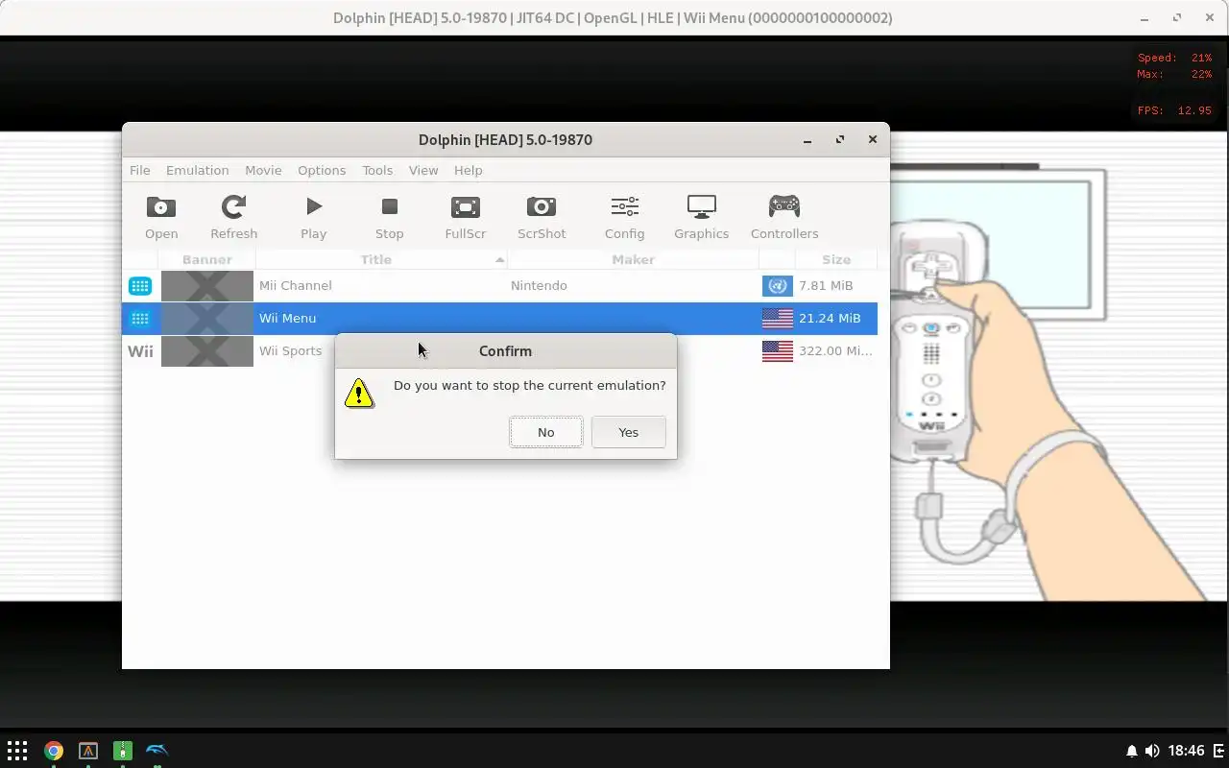This screenshot has width=1229, height=768.
Task: Close the Dolphin main window
Action: [x=872, y=139]
